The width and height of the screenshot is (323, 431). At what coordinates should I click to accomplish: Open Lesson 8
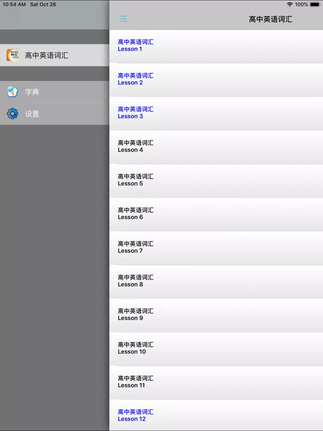coord(216,282)
